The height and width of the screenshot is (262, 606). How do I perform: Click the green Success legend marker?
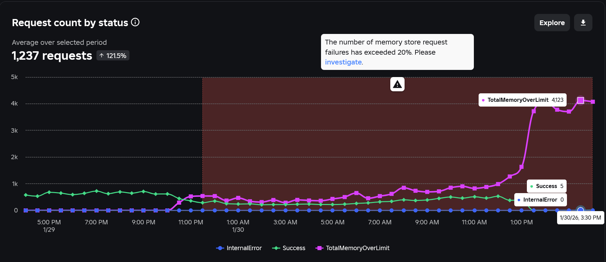[276, 248]
